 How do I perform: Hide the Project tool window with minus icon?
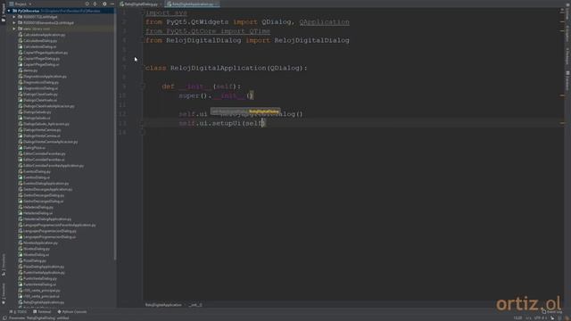112,4
